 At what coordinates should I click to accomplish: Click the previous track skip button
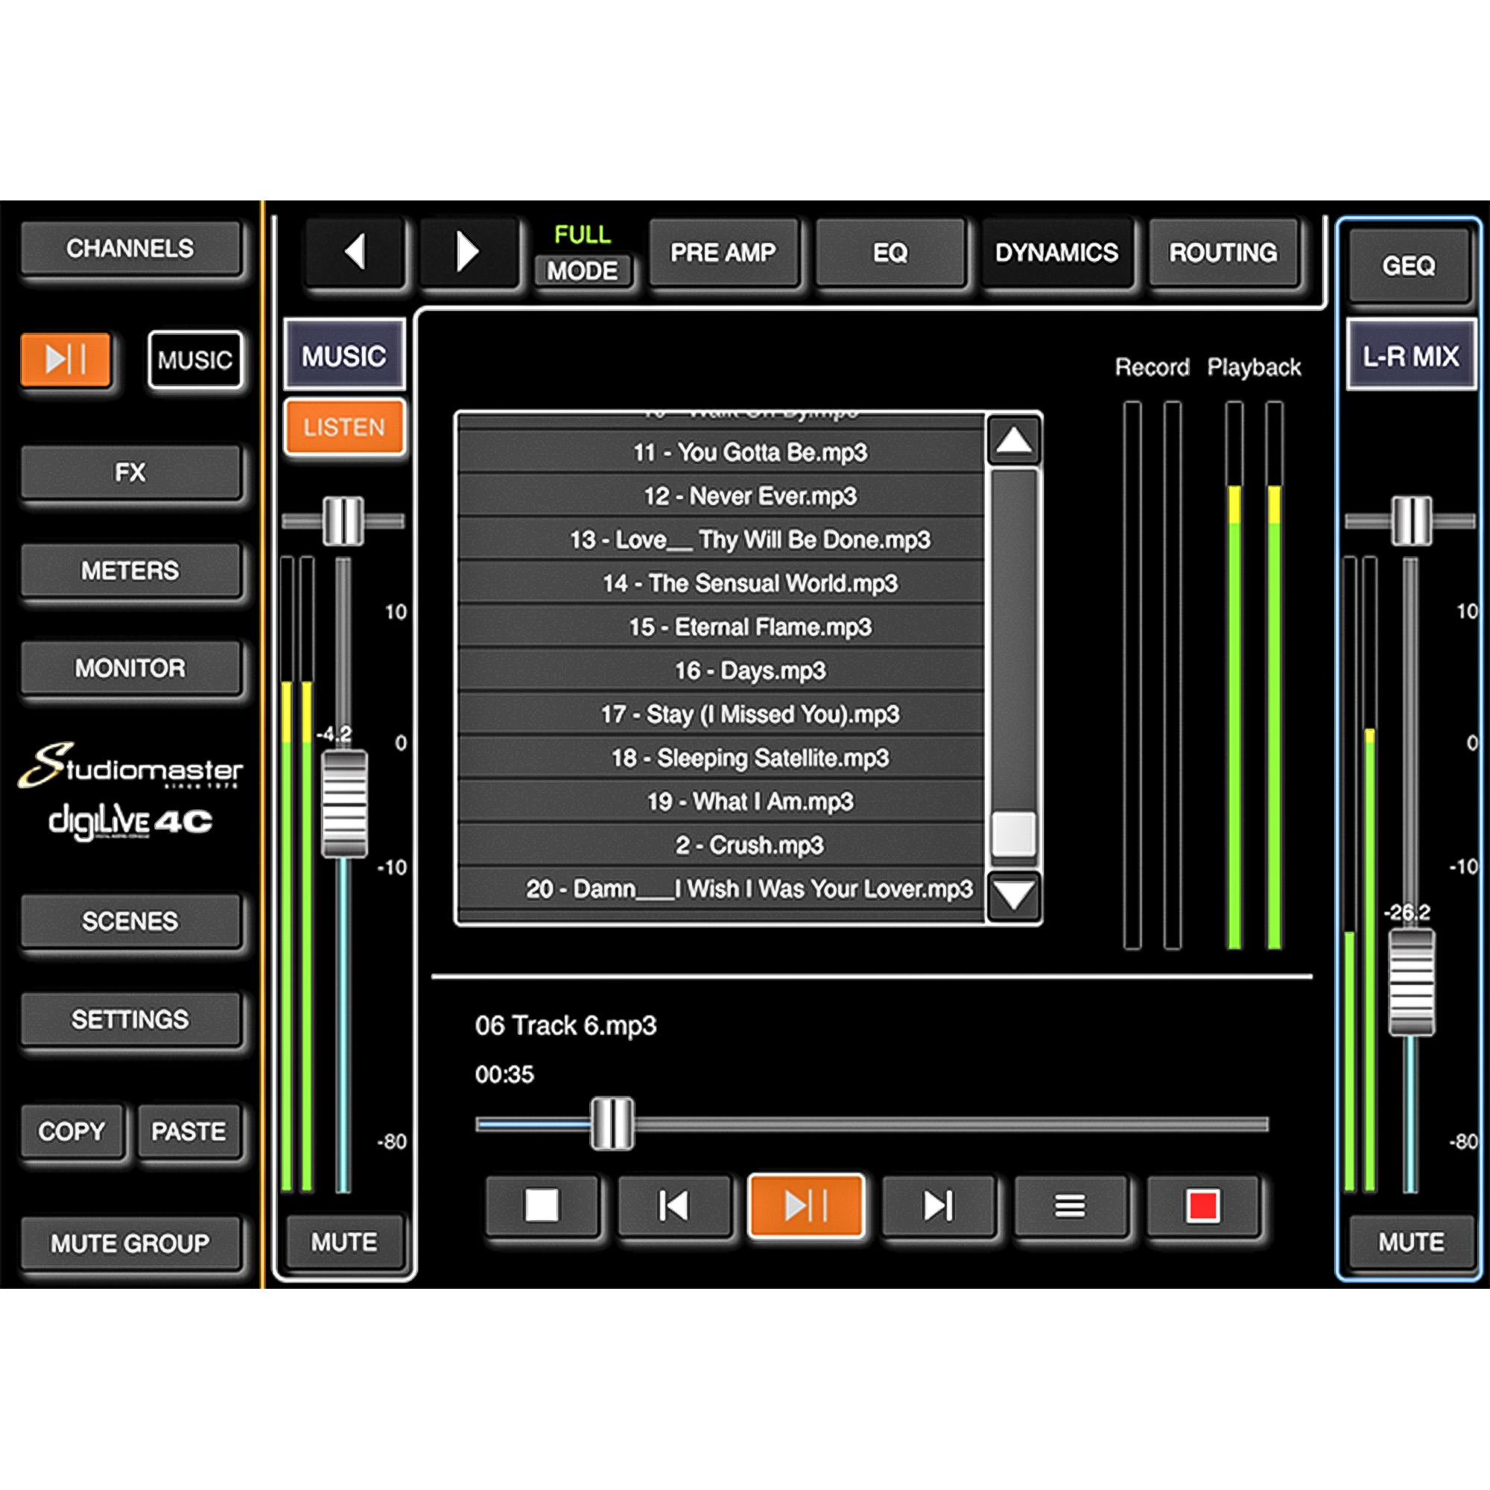674,1205
